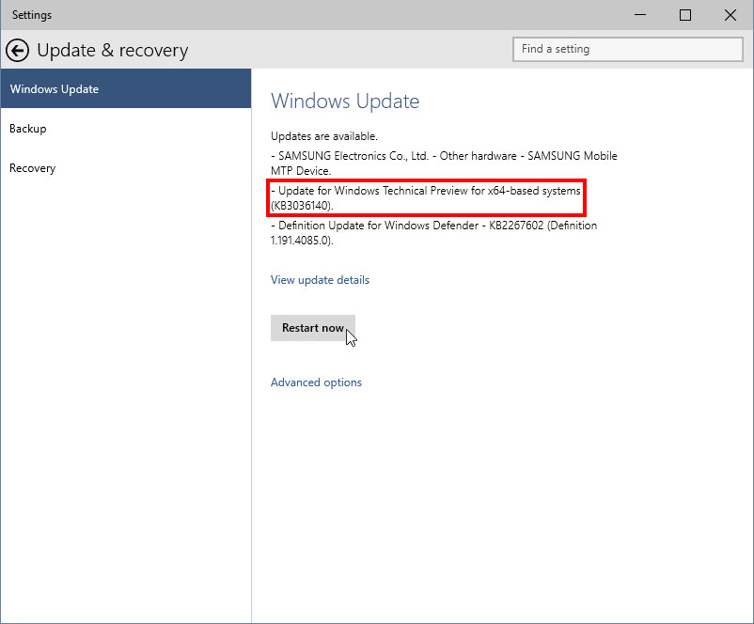The image size is (754, 624).
Task: Click the Updates are available status text
Action: coord(320,135)
